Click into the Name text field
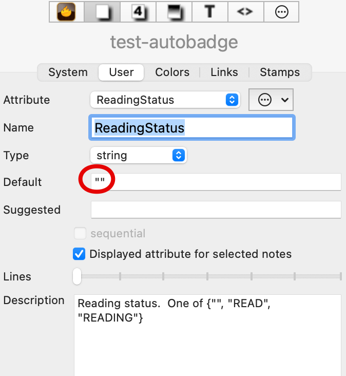The height and width of the screenshot is (376, 346). pos(191,128)
